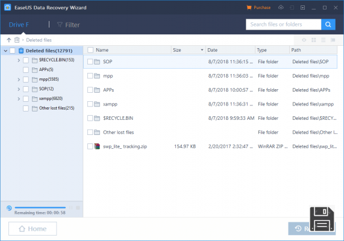This screenshot has width=344, height=241.
Task: Switch to list view mode
Action: [323, 40]
